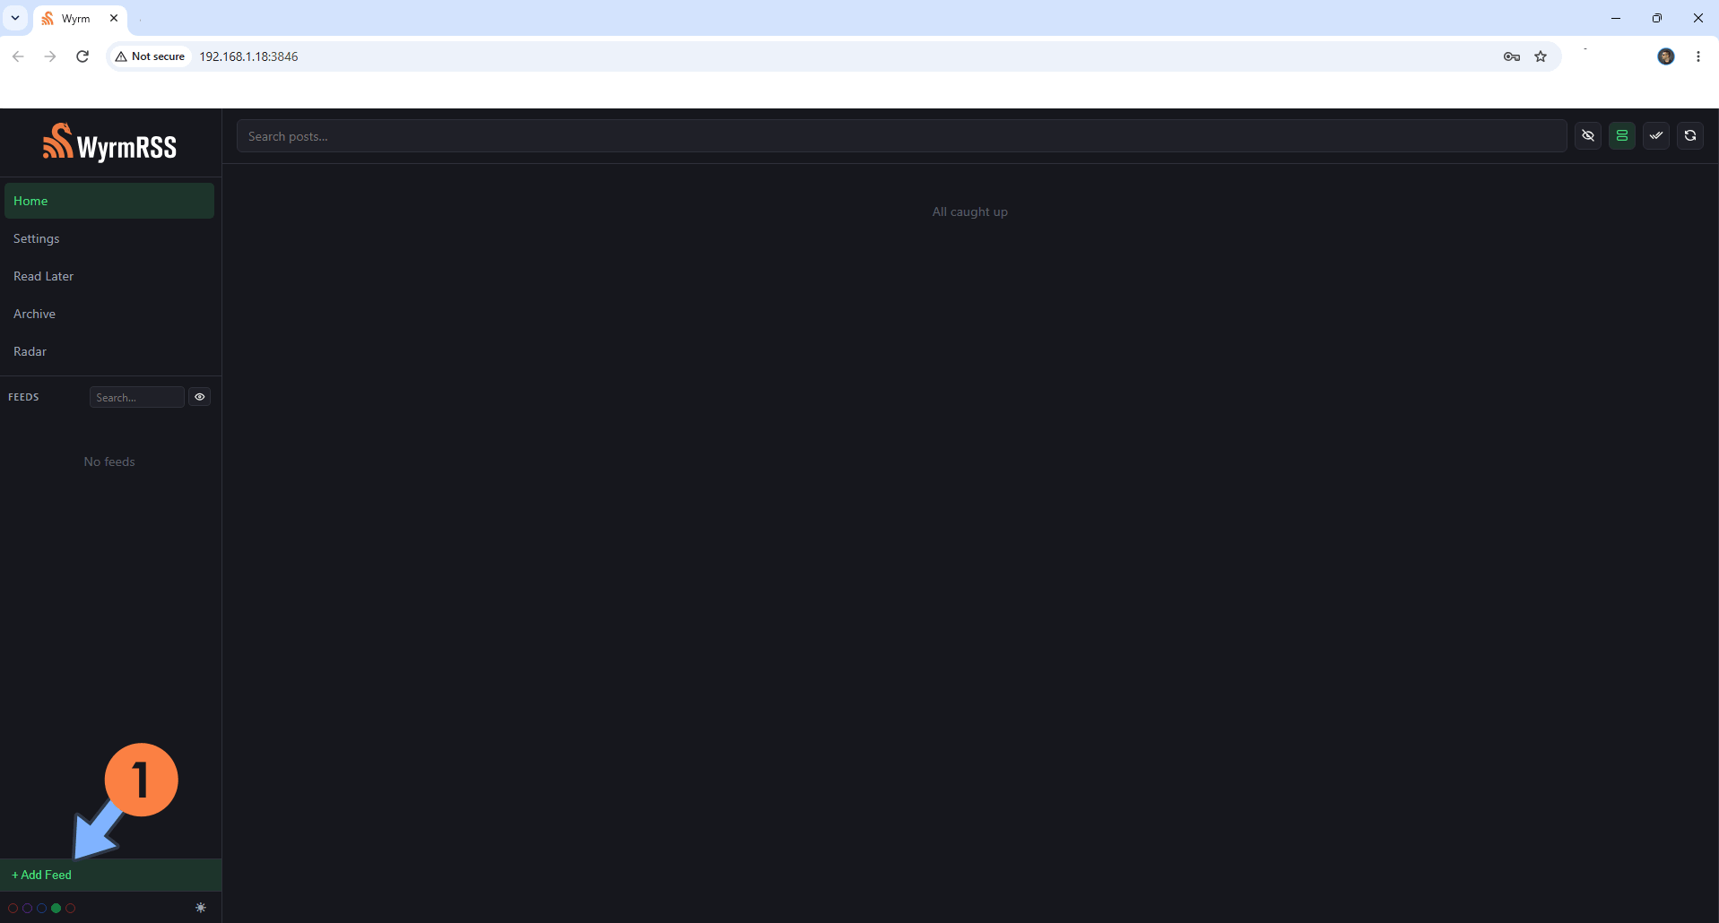Viewport: 1719px width, 923px height.
Task: Focus the feeds Search box
Action: [136, 397]
